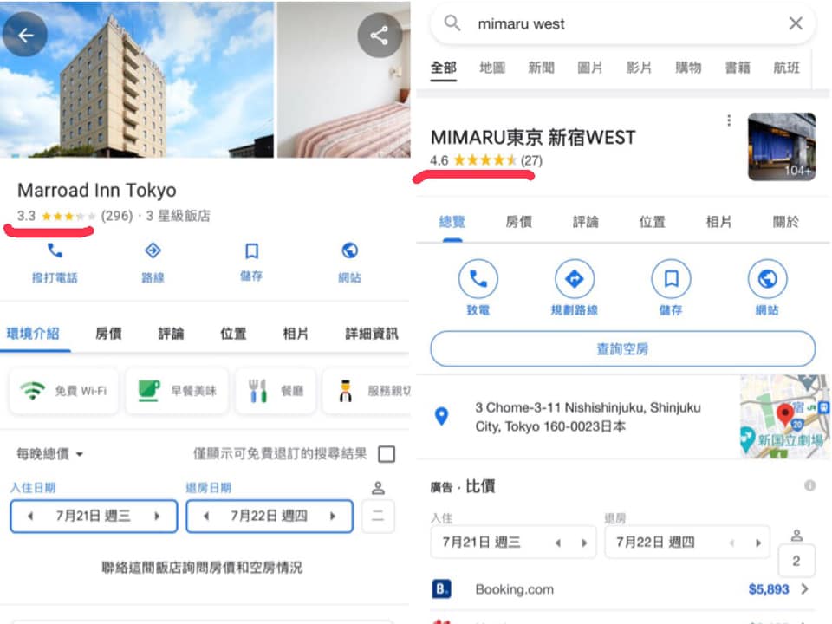Image resolution: width=832 pixels, height=624 pixels.
Task: Switch to the 評論 tab for Marroad Inn
Action: (x=171, y=334)
